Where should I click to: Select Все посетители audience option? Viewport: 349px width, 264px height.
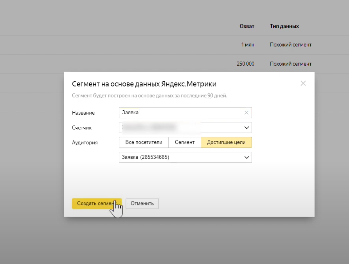pos(144,142)
